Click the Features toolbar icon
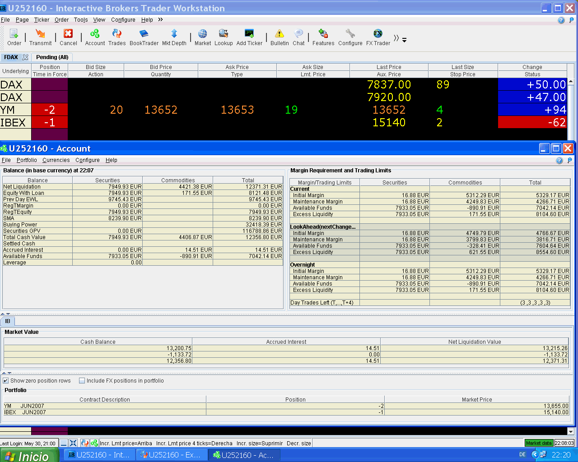Viewport: 578px width, 462px height. (323, 37)
